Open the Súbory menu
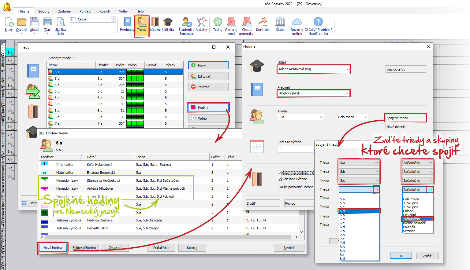Screen dimensions: 470x270 coord(44,11)
